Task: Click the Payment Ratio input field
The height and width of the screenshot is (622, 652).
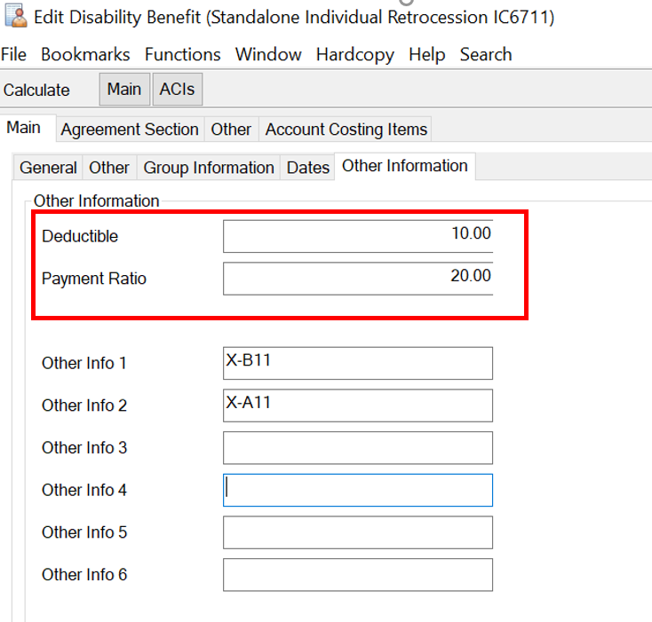Action: click(357, 278)
